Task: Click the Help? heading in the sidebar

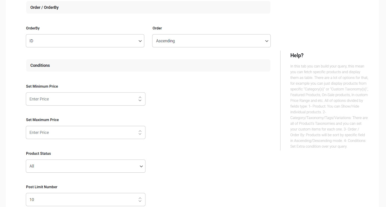Action: tap(297, 55)
